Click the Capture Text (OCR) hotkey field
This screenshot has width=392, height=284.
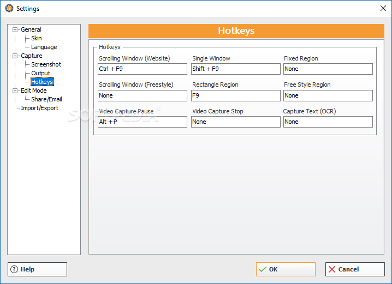click(328, 122)
